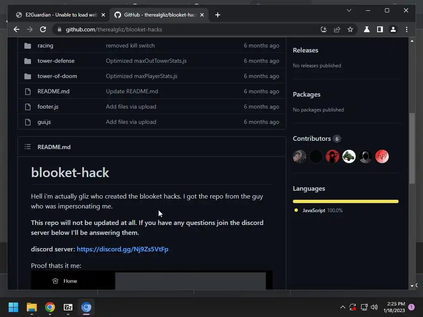Image resolution: width=423 pixels, height=317 pixels.
Task: Click the README.md file icon
Action: pos(28,91)
